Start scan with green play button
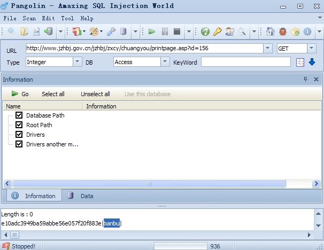Viewport: 324px width, 250px height. pos(152,32)
